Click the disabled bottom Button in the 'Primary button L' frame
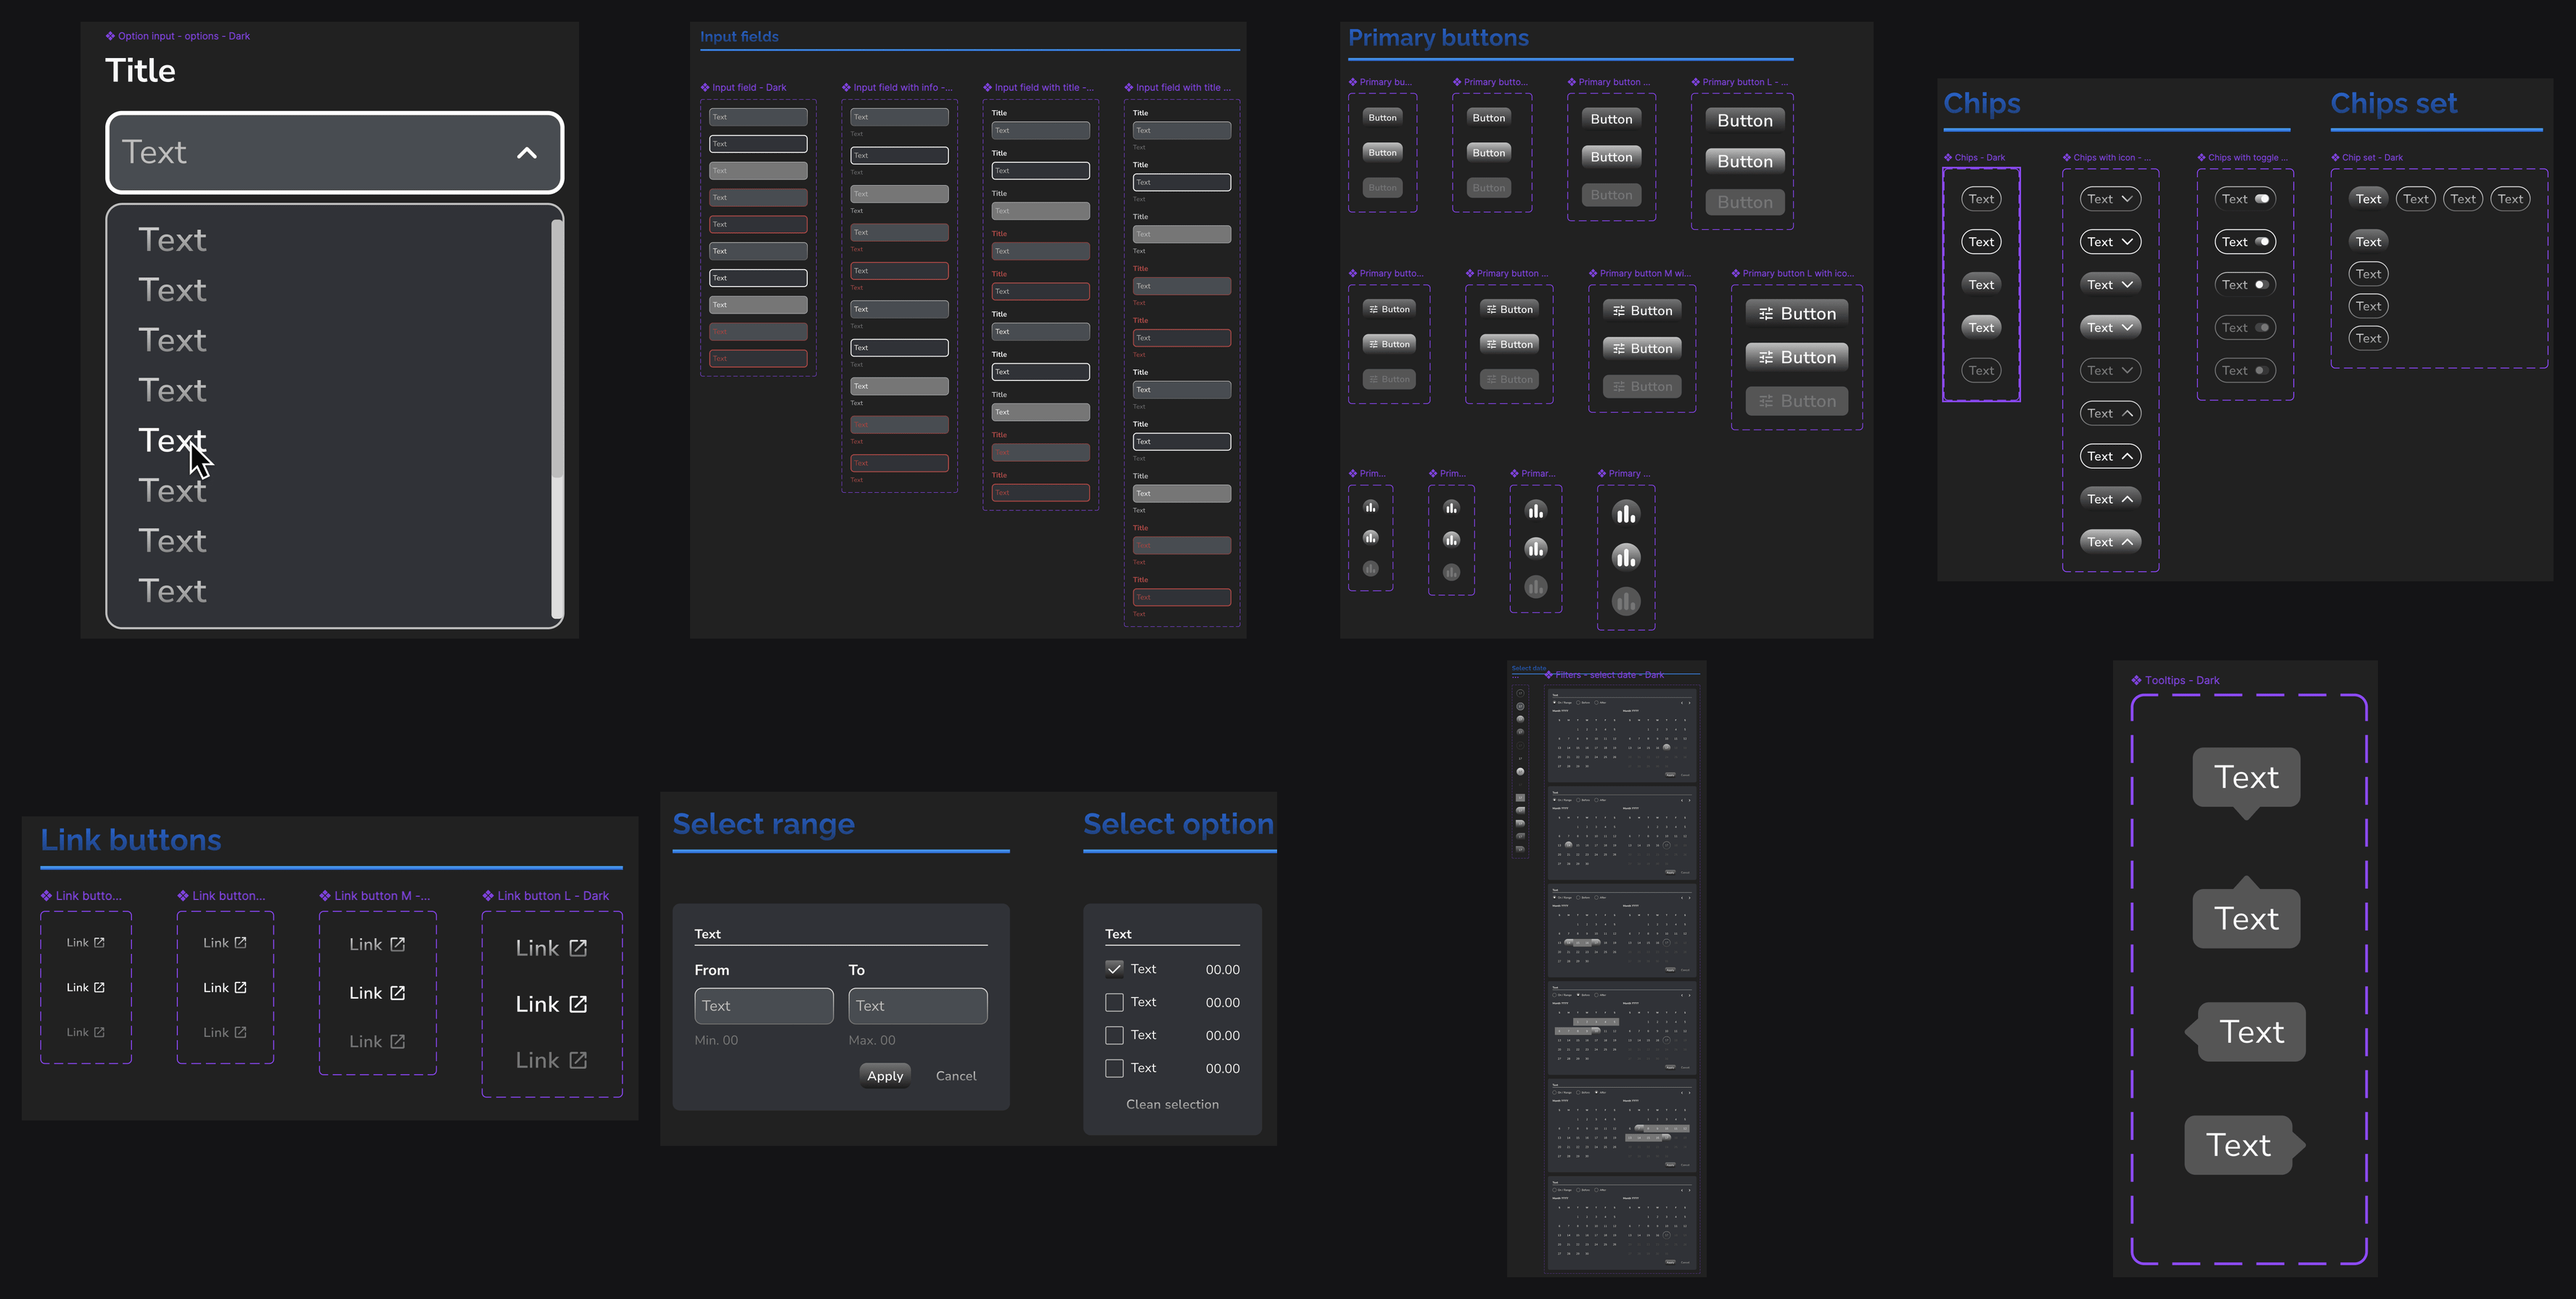The image size is (2576, 1299). [1744, 202]
